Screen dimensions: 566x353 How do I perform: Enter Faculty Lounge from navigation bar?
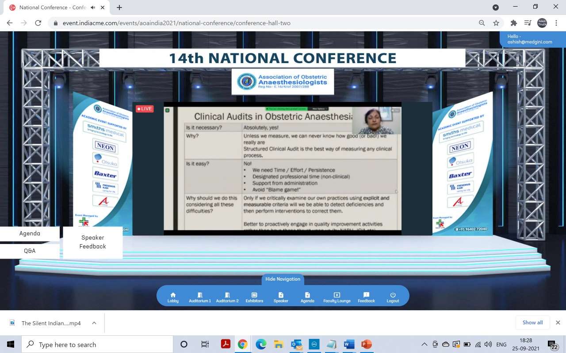(x=337, y=297)
